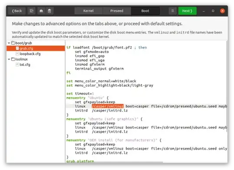
Task: Select the boot/grub folder row
Action: (x=36, y=43)
